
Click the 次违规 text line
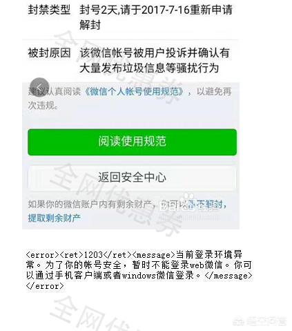[x=43, y=106]
